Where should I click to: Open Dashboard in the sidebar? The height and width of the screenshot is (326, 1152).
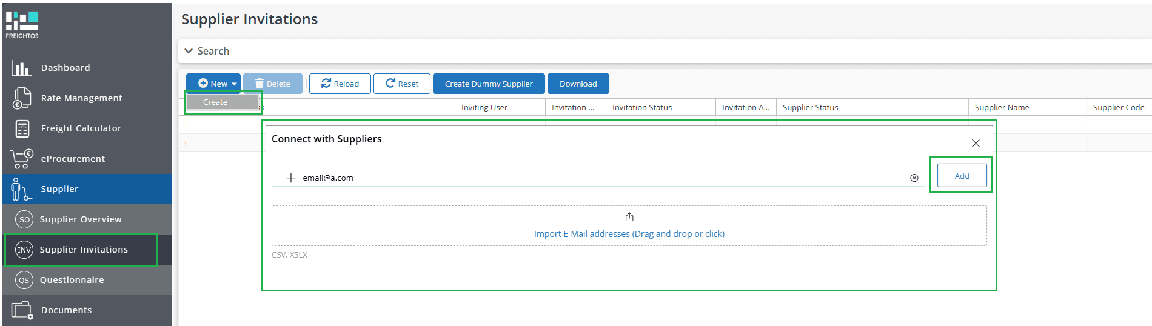87,68
